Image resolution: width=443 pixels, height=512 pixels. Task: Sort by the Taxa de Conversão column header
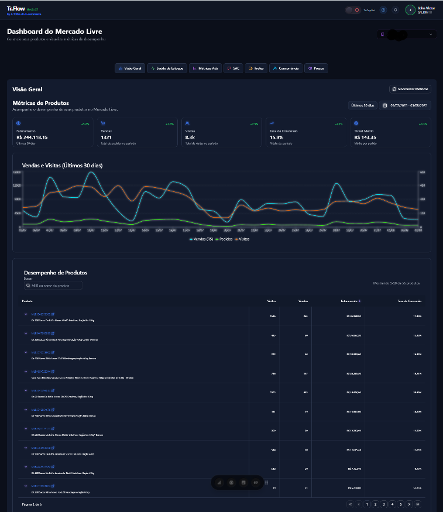[x=410, y=301]
